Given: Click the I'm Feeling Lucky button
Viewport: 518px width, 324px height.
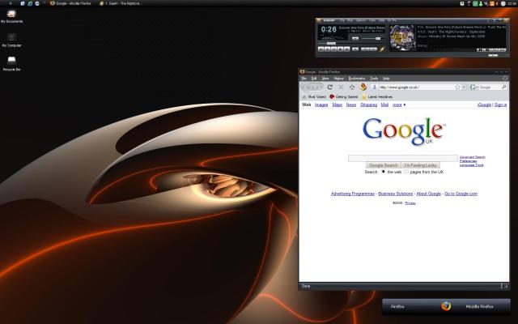Looking at the screenshot, I should [419, 164].
